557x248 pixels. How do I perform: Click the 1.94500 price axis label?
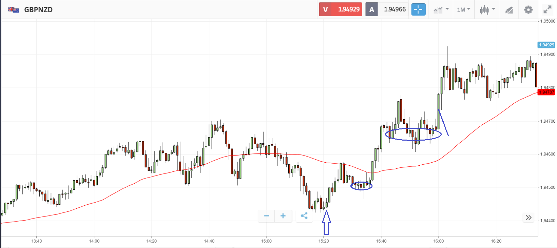click(548, 187)
